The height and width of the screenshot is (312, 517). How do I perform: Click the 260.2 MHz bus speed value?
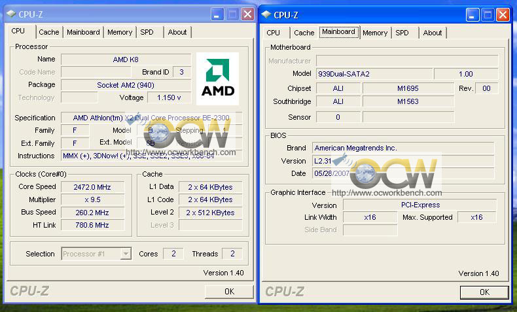[93, 213]
